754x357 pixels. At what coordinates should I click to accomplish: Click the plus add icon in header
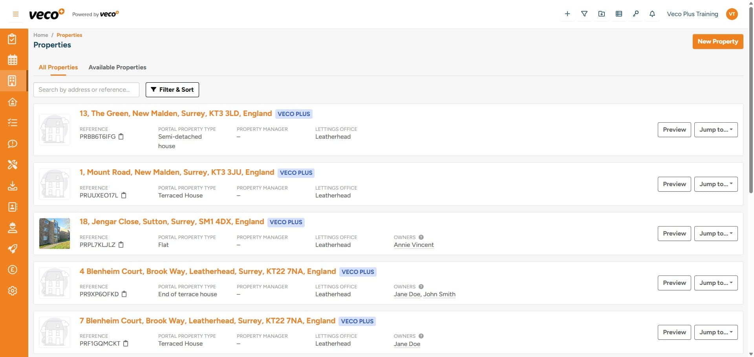click(567, 14)
